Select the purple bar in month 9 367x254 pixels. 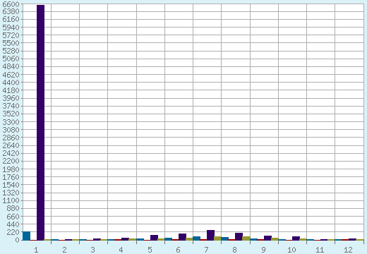pos(267,238)
